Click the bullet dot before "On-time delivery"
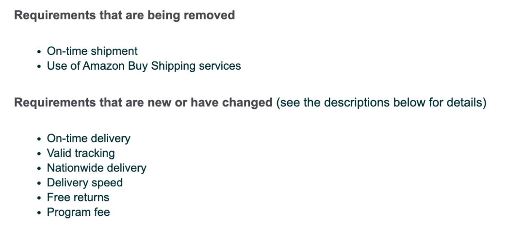This screenshot has height=227, width=524. pyautogui.click(x=39, y=139)
